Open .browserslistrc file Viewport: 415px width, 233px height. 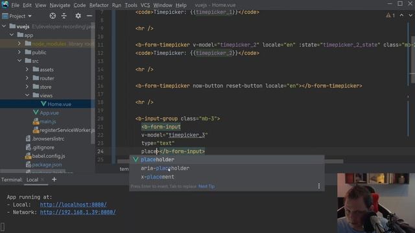pyautogui.click(x=48, y=139)
